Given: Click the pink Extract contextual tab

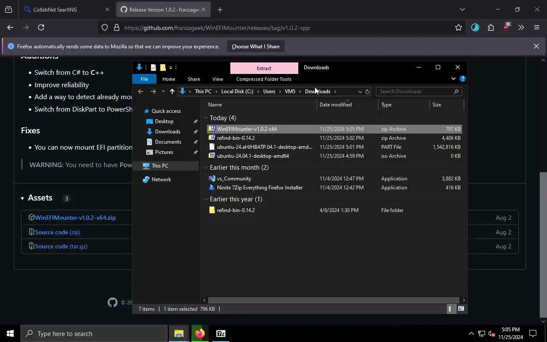Looking at the screenshot, I should tap(264, 68).
